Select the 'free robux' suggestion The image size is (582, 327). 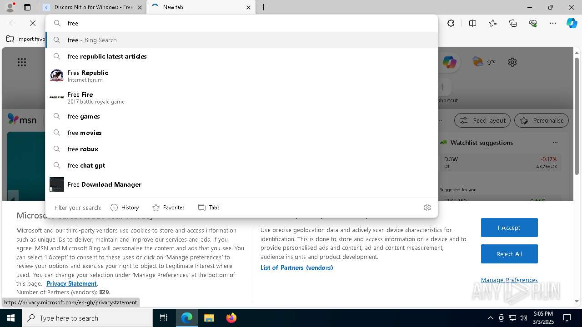[x=241, y=149]
